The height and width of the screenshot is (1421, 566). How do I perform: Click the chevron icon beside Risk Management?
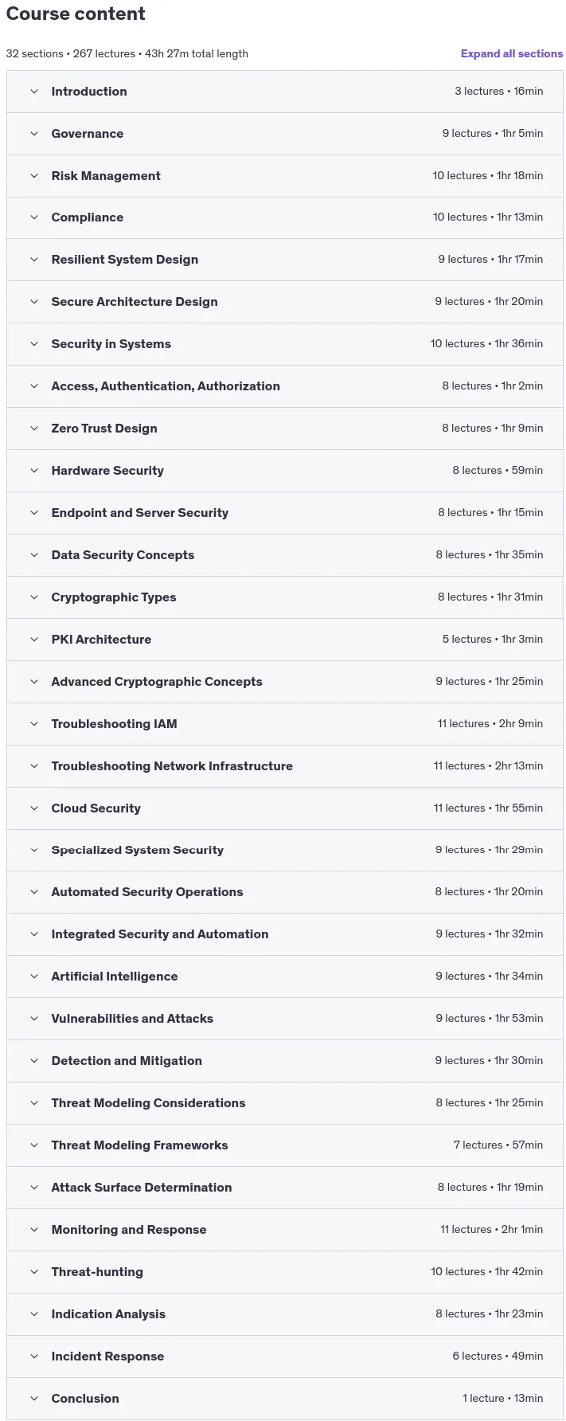click(x=34, y=176)
